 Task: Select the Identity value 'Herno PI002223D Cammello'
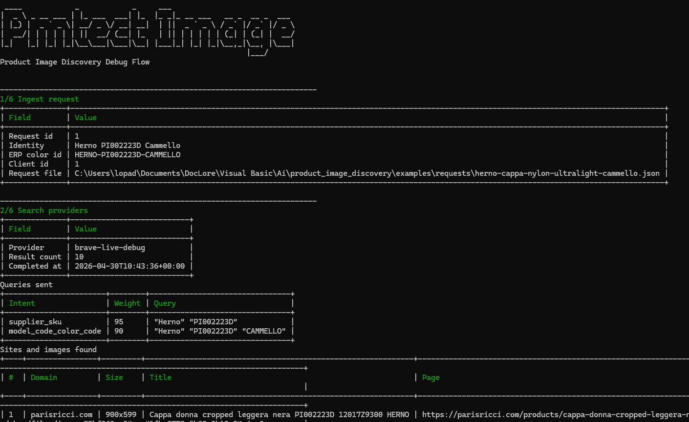[x=128, y=146]
